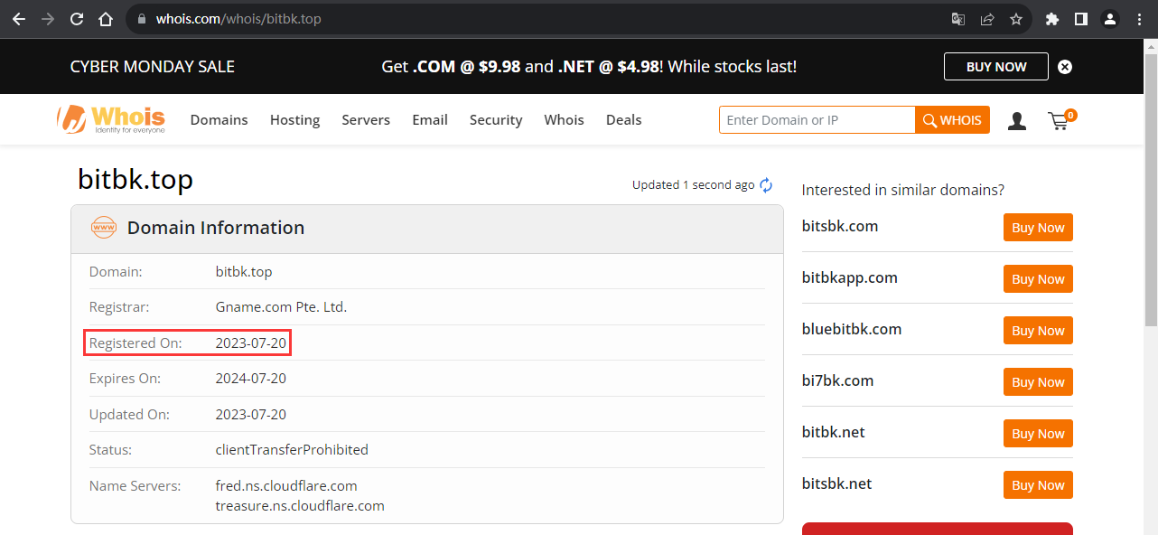Click the BUY NOW banner button
The height and width of the screenshot is (535, 1158).
point(996,67)
